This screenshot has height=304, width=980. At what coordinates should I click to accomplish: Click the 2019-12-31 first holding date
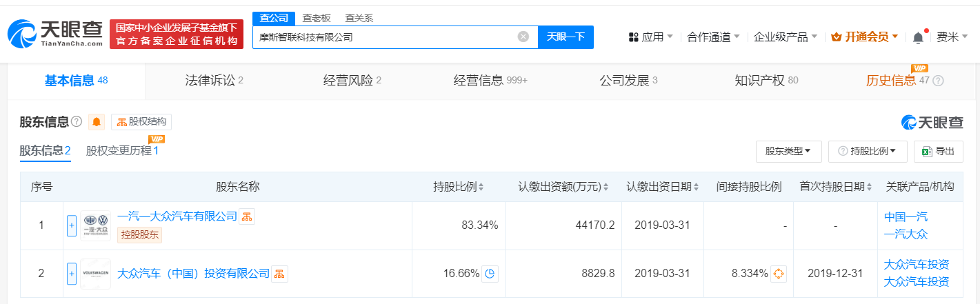[x=836, y=274]
